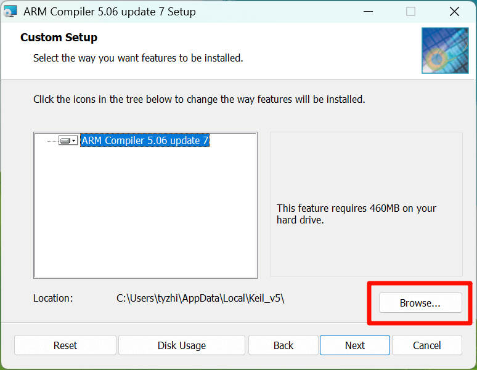
Task: Click the "Click the icons in the tree" instruction text
Action: pyautogui.click(x=199, y=99)
